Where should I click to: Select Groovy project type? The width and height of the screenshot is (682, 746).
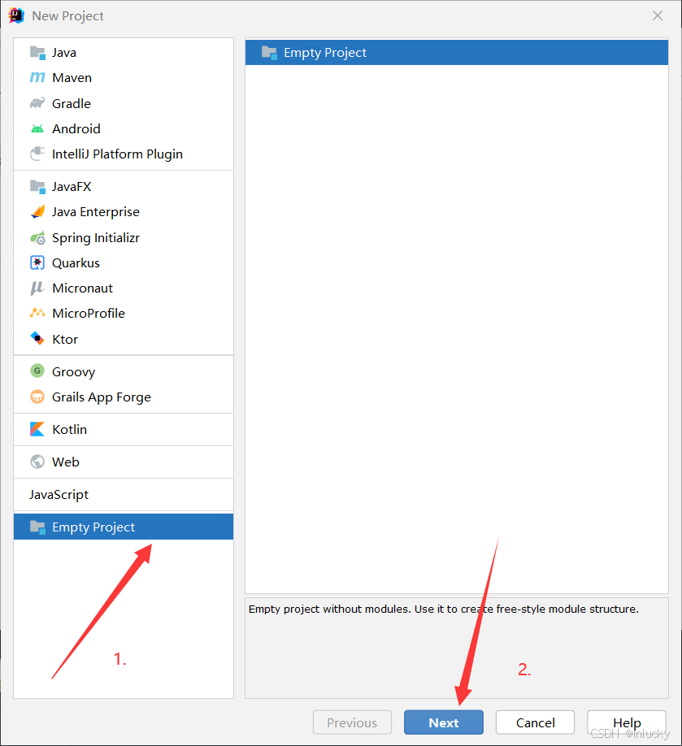click(x=73, y=371)
